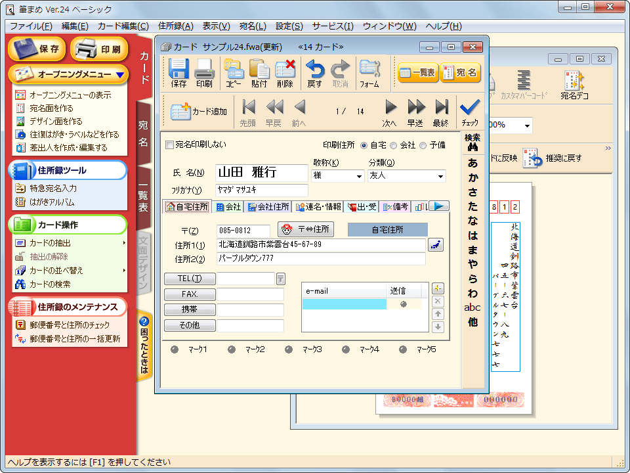Screen dimensions: 630x473
Task: Move e-mail entry up with arrow icon
Action: [x=438, y=314]
